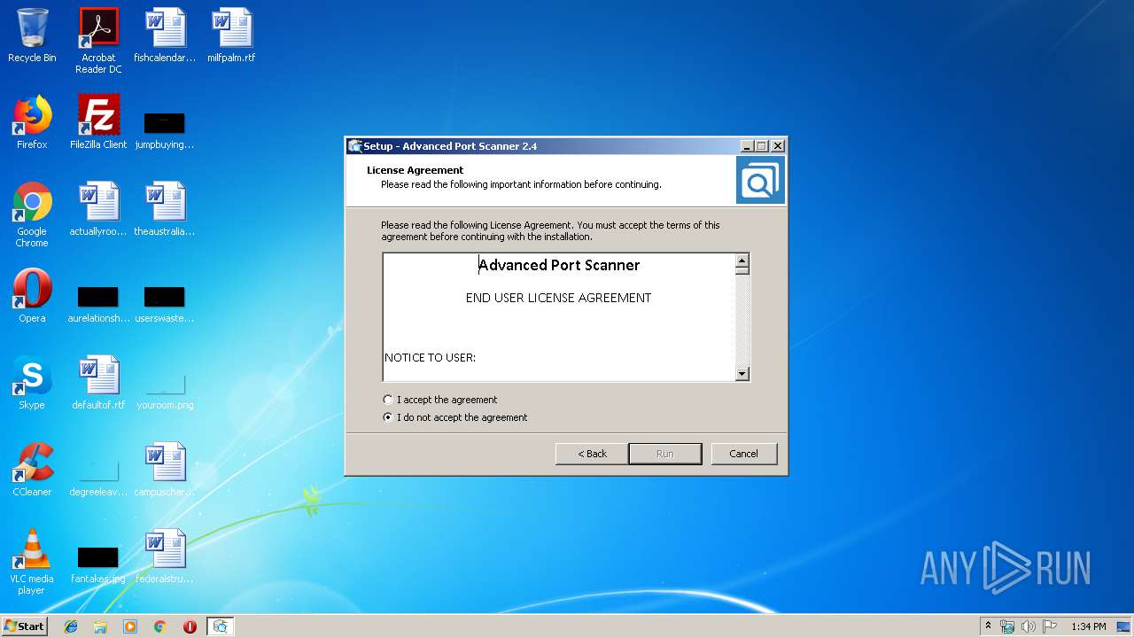Screen dimensions: 1134x638
Task: Open defaultof.rtf document icon
Action: tap(98, 383)
